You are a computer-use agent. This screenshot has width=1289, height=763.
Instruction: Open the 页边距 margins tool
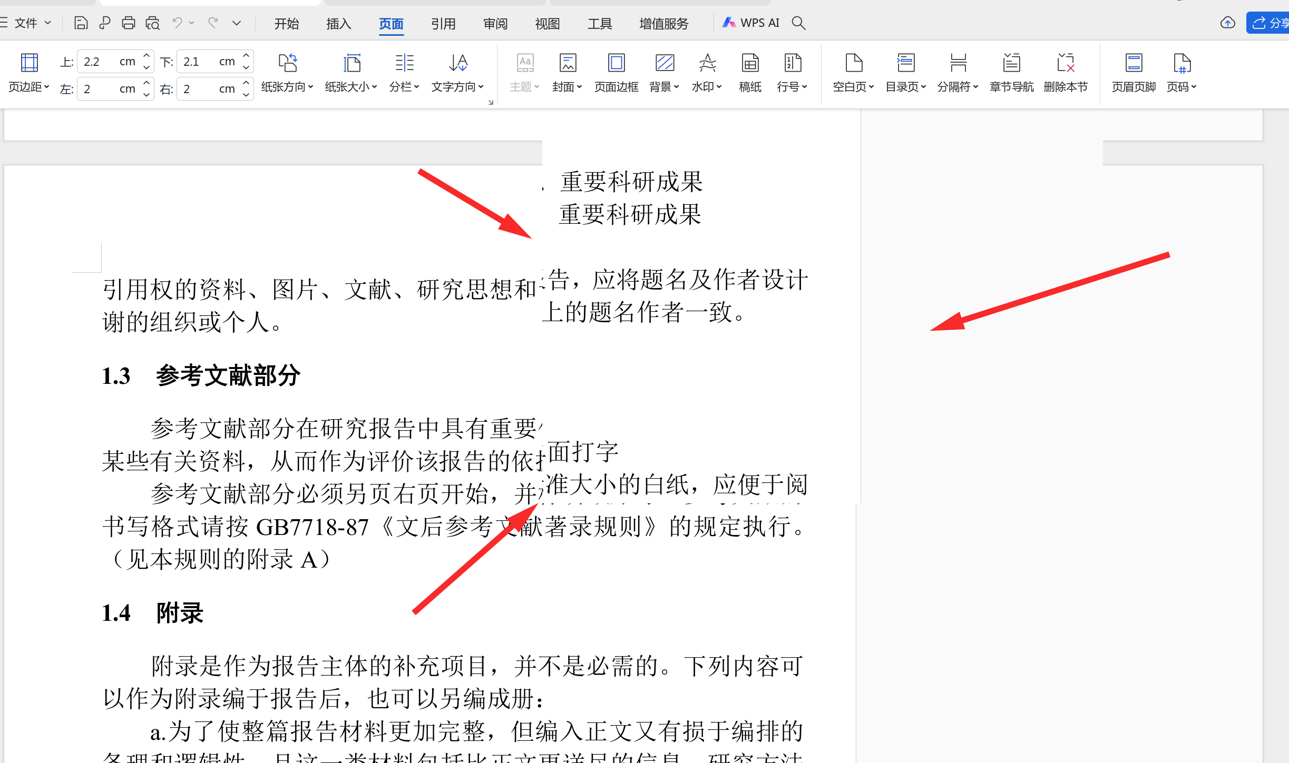[x=29, y=73]
